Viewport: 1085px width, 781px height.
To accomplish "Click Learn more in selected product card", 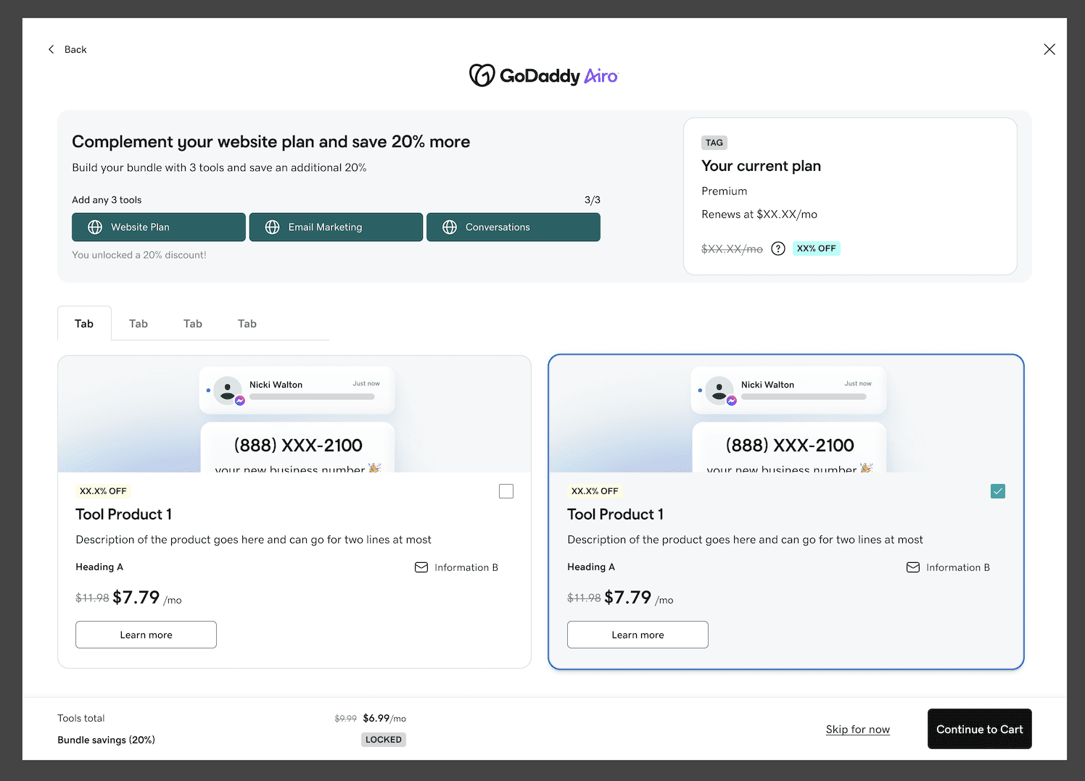I will 638,635.
